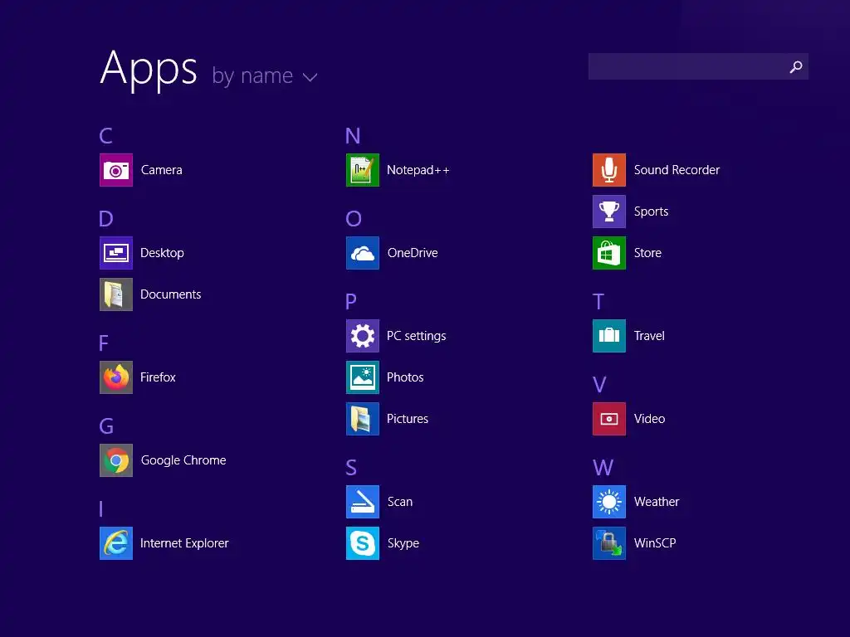Open the Documents folder icon
850x637 pixels.
pos(116,294)
